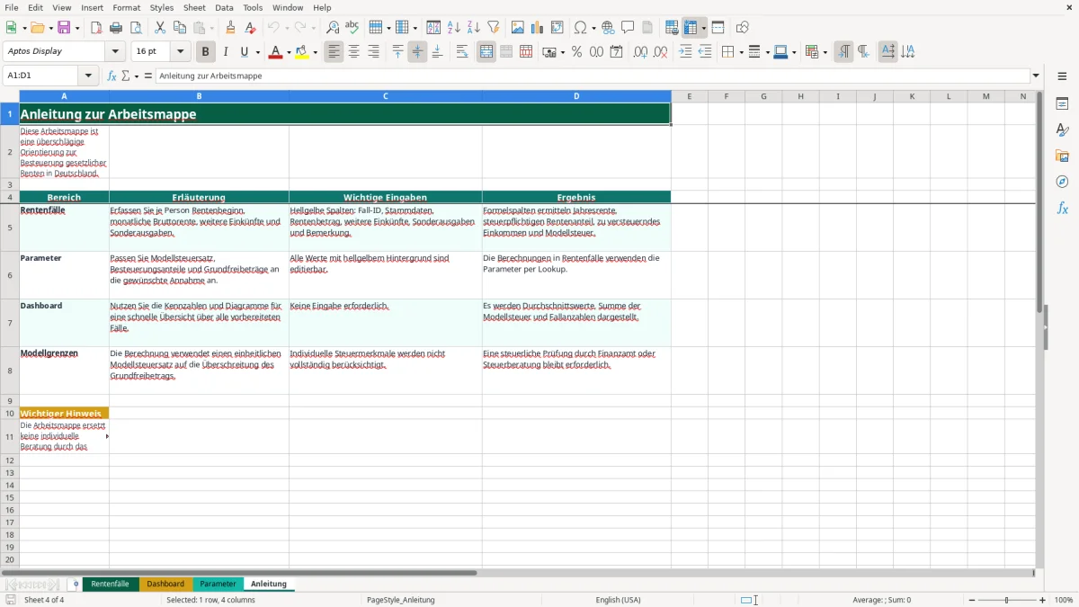The width and height of the screenshot is (1079, 607).
Task: Toggle Print Preview
Action: tap(136, 28)
